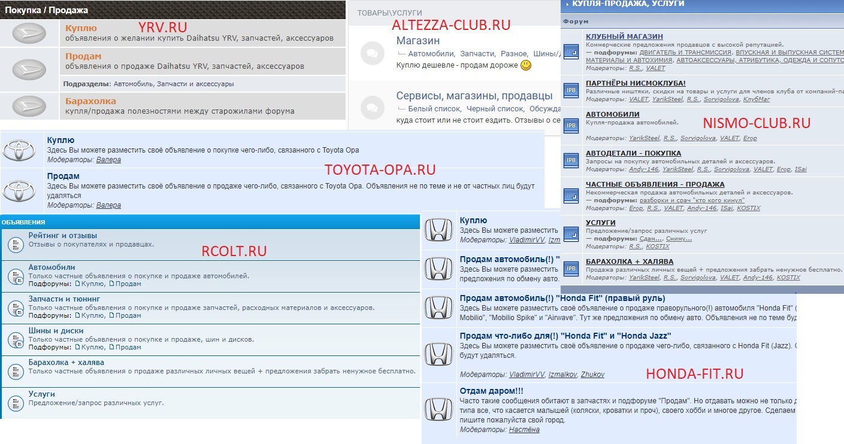Click the forum icon beside Запчасти и тюнинг
Image resolution: width=844 pixels, height=444 pixels.
[x=15, y=308]
